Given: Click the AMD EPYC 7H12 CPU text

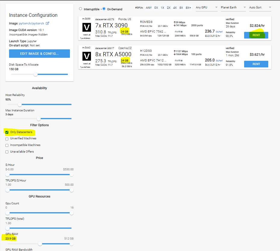Looking at the screenshot, I should (x=153, y=60).
